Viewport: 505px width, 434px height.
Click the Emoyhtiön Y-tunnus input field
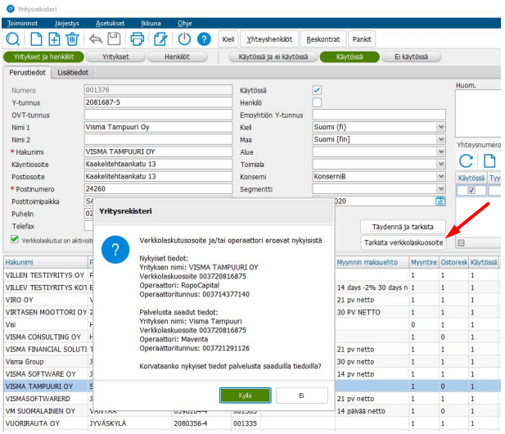point(379,115)
